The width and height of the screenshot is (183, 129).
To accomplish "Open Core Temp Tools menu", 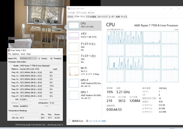I will 23,54.
